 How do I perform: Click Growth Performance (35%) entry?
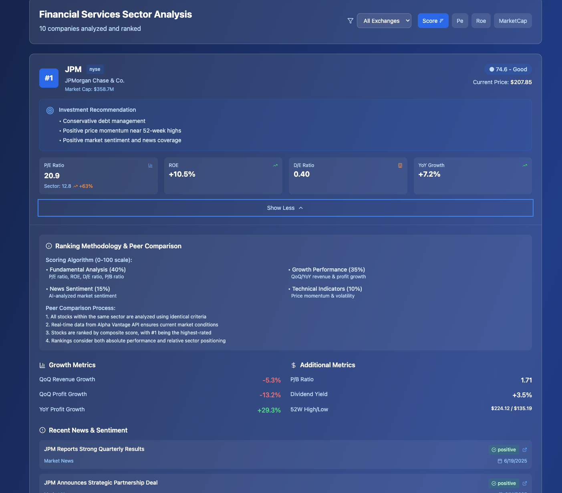(328, 270)
